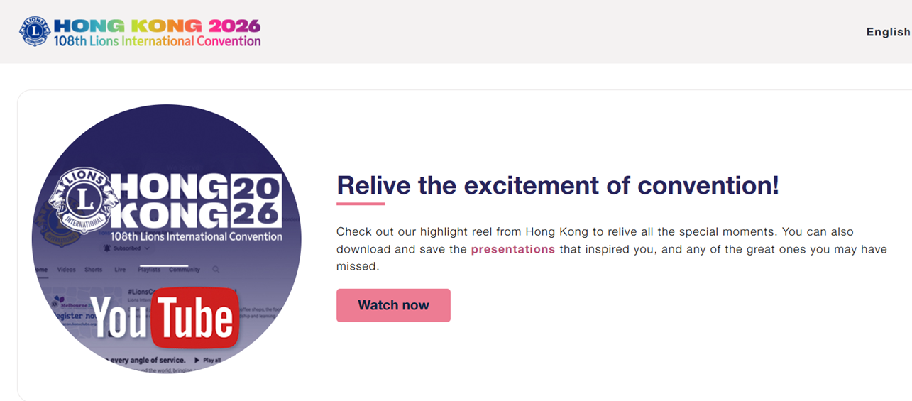The image size is (912, 401).
Task: Click the 108th Lions International Convention header text
Action: point(157,41)
